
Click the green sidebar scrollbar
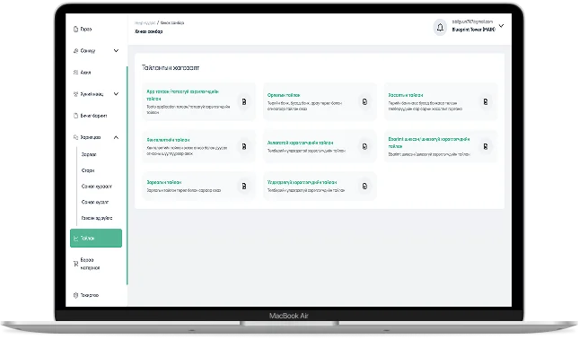click(127, 176)
